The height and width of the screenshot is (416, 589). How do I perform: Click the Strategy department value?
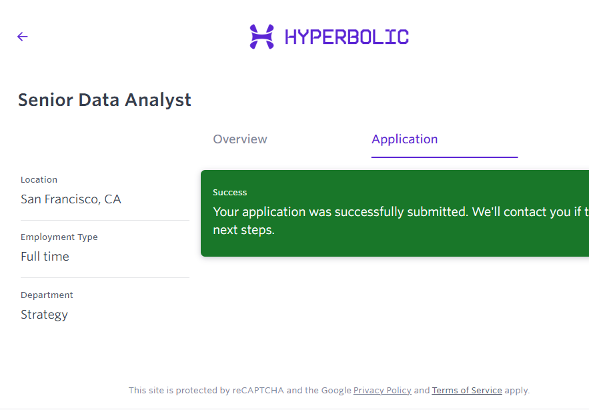[44, 315]
